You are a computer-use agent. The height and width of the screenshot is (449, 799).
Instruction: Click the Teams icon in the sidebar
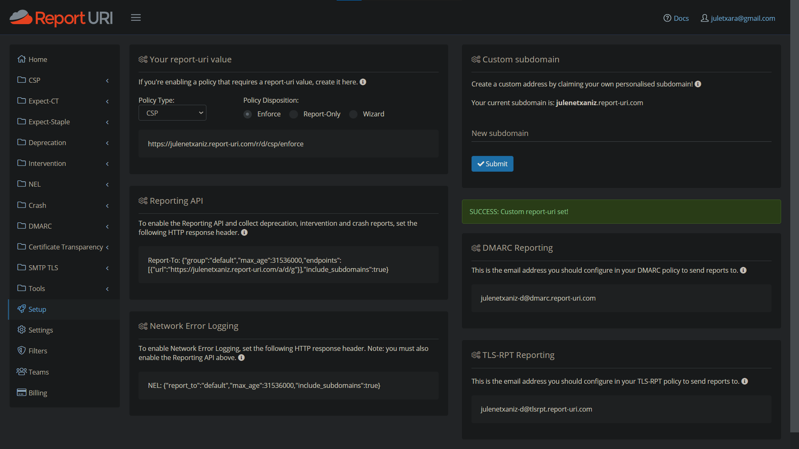[22, 372]
